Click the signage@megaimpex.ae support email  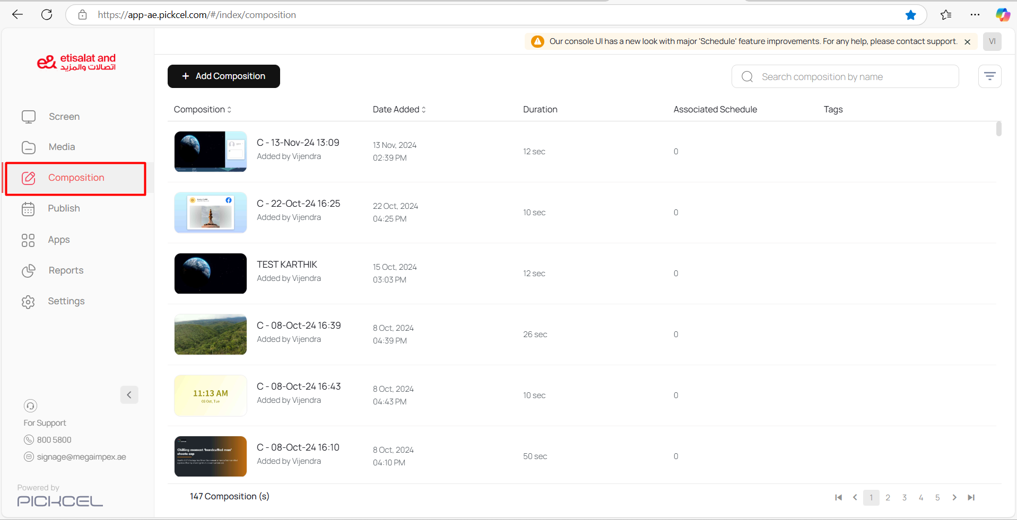pos(81,457)
